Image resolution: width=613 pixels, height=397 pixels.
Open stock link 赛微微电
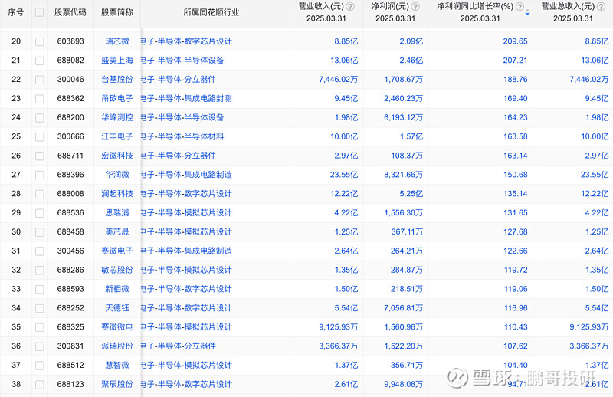117,327
